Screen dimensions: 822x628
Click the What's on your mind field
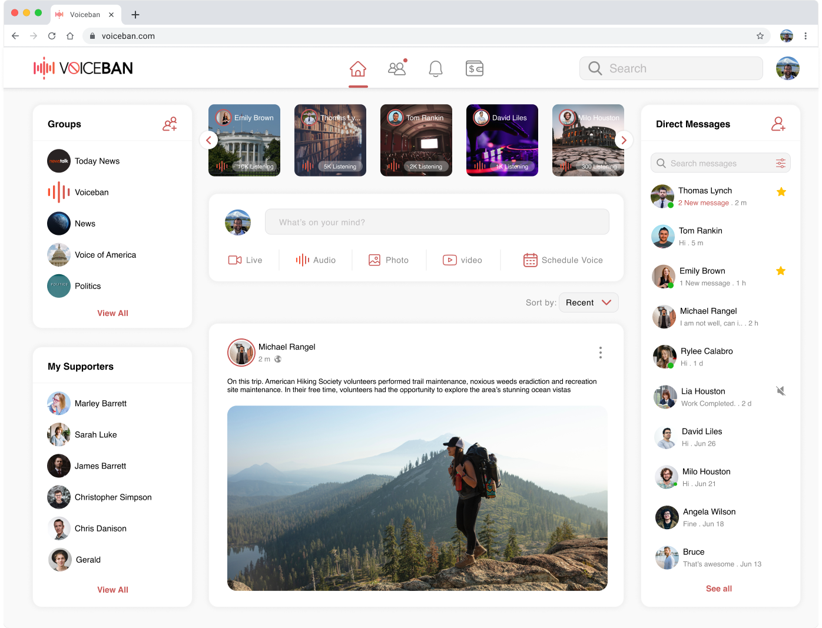pos(437,222)
